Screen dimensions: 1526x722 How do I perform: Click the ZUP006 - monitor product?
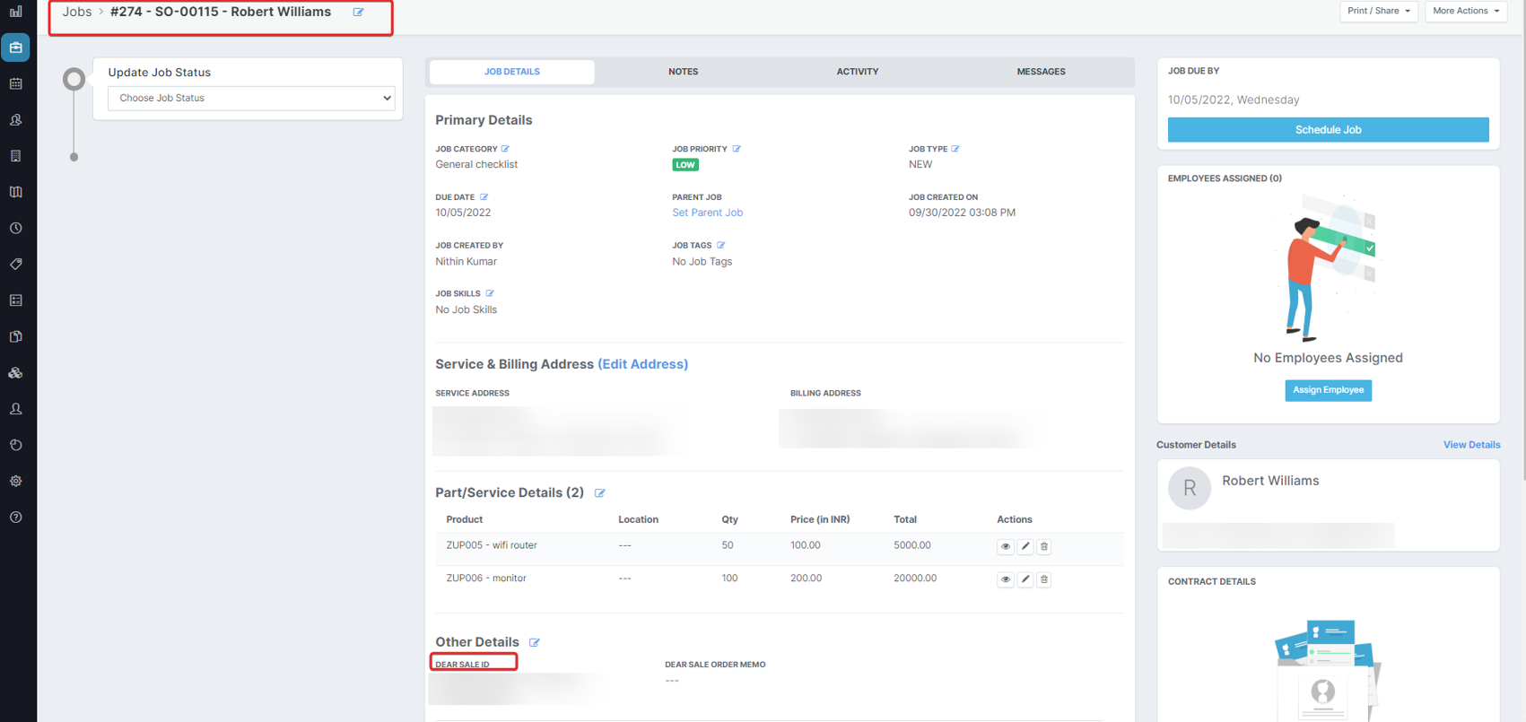click(x=486, y=578)
